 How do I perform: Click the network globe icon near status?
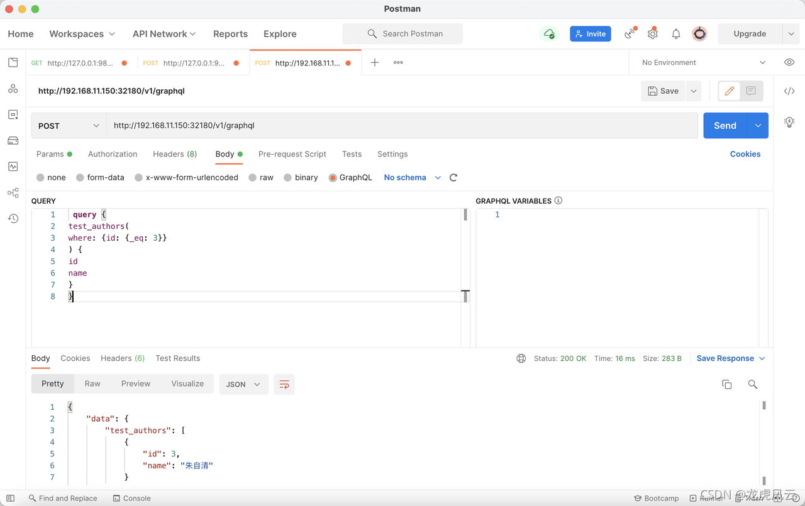[521, 358]
